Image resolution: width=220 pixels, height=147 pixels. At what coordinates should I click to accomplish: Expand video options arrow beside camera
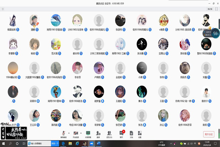[x=81, y=133]
